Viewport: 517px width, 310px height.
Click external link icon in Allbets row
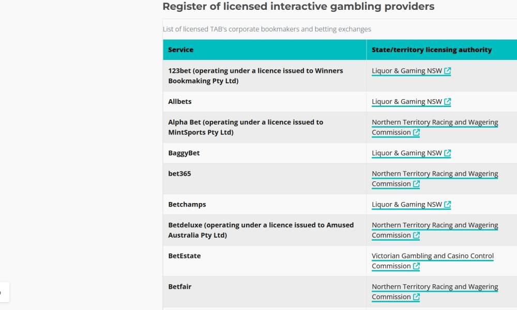(x=448, y=102)
